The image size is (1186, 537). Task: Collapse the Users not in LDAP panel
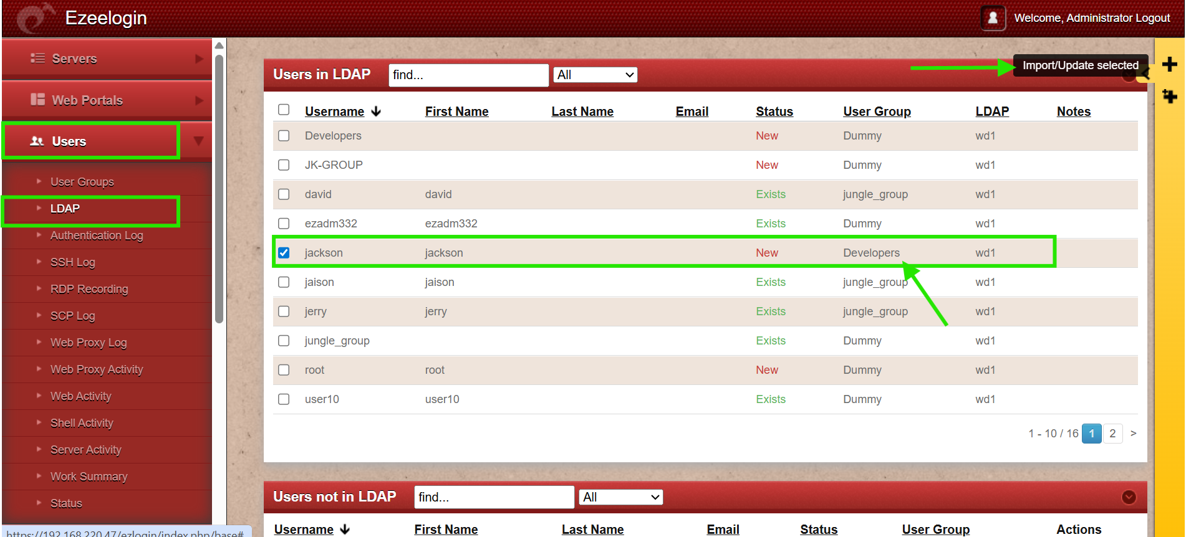coord(1128,497)
